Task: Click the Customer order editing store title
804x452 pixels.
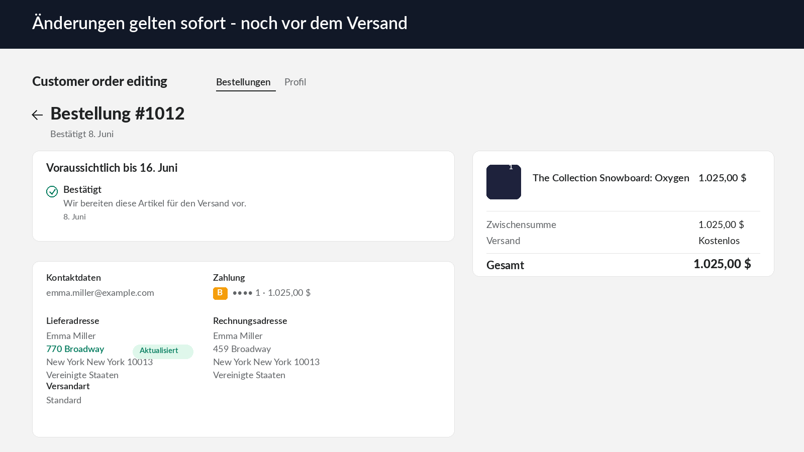Action: pyautogui.click(x=99, y=81)
